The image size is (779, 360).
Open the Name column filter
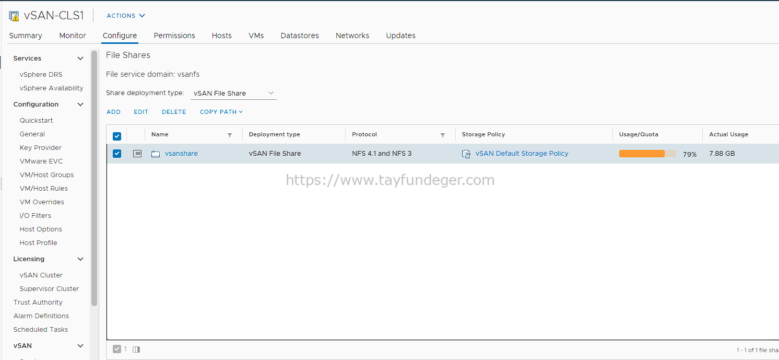click(x=230, y=135)
